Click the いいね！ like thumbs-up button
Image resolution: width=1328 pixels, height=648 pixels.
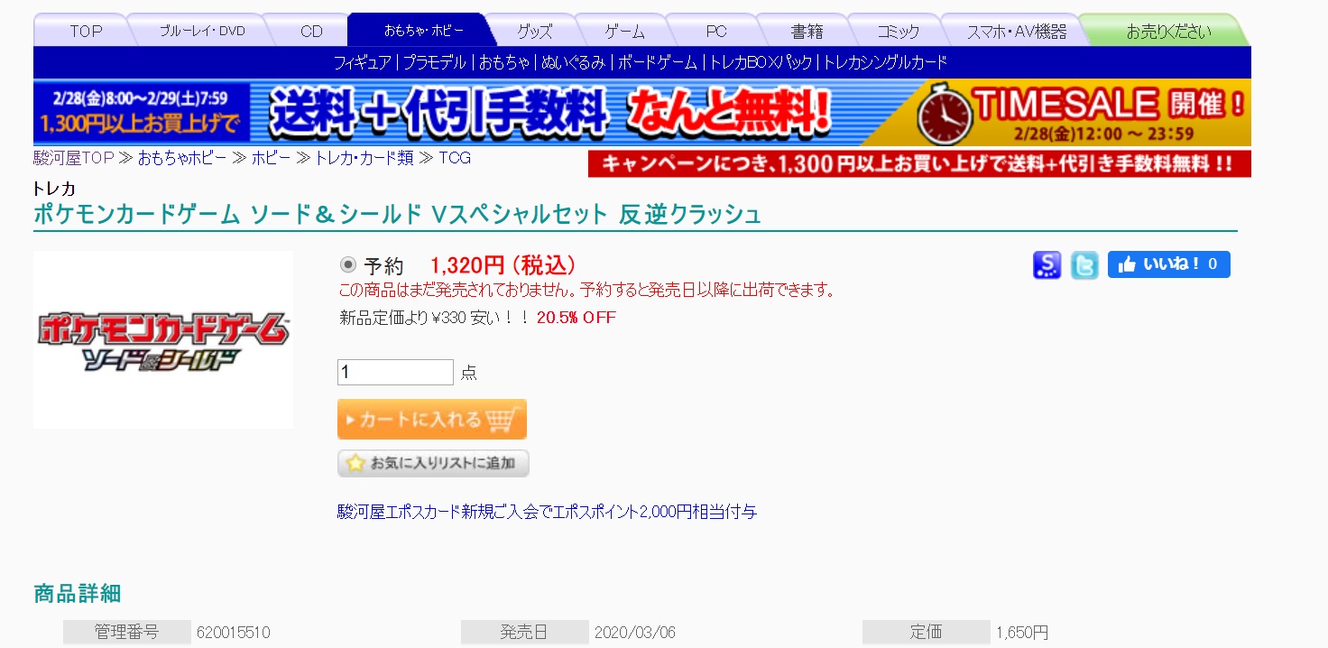tap(1168, 264)
